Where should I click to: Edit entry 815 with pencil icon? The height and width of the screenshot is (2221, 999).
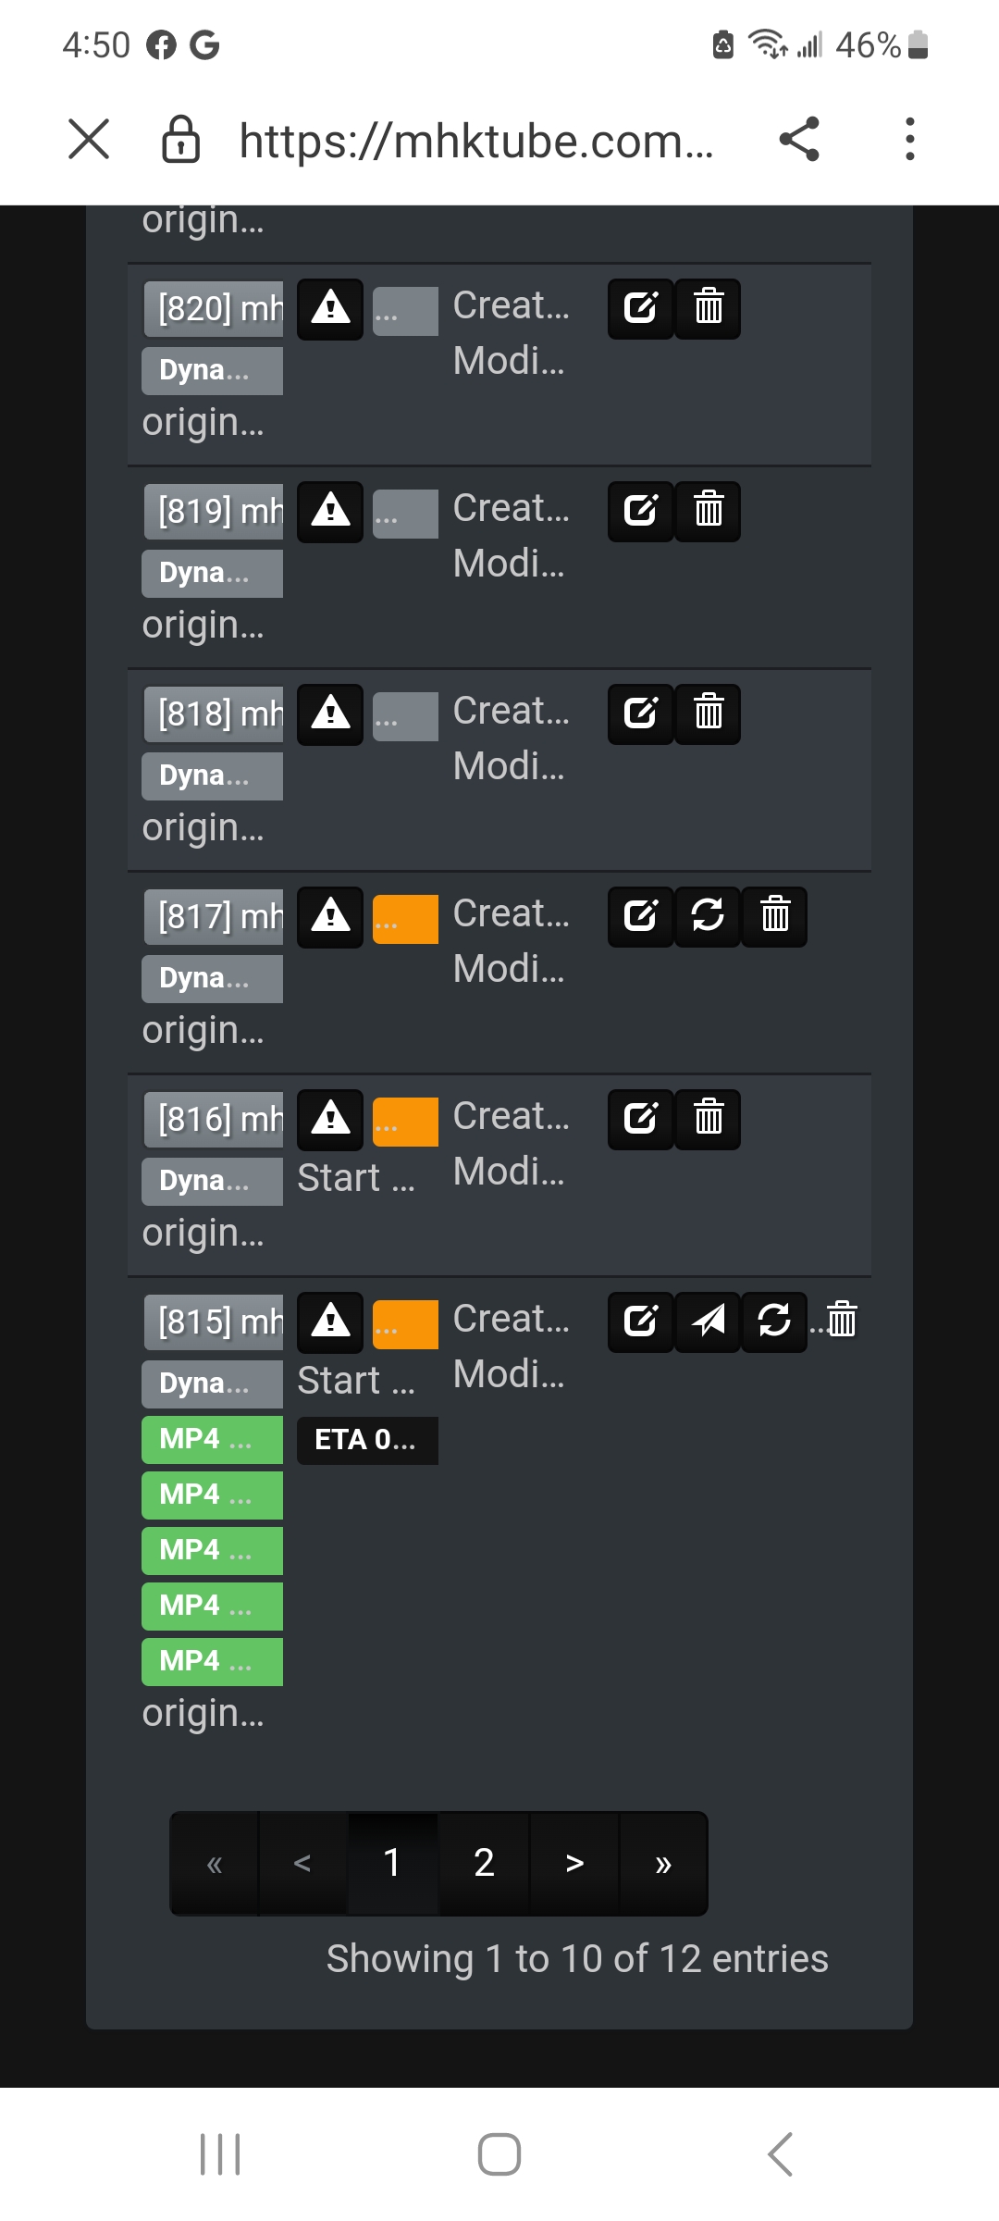point(640,1322)
